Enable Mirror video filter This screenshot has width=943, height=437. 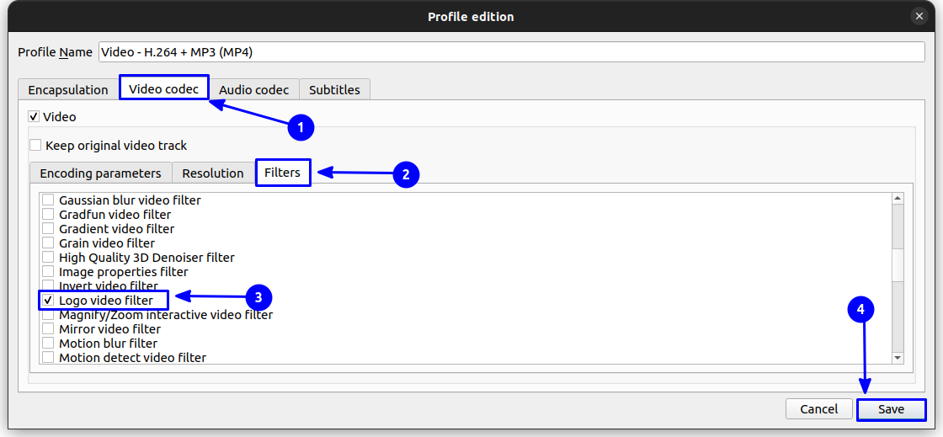(49, 329)
